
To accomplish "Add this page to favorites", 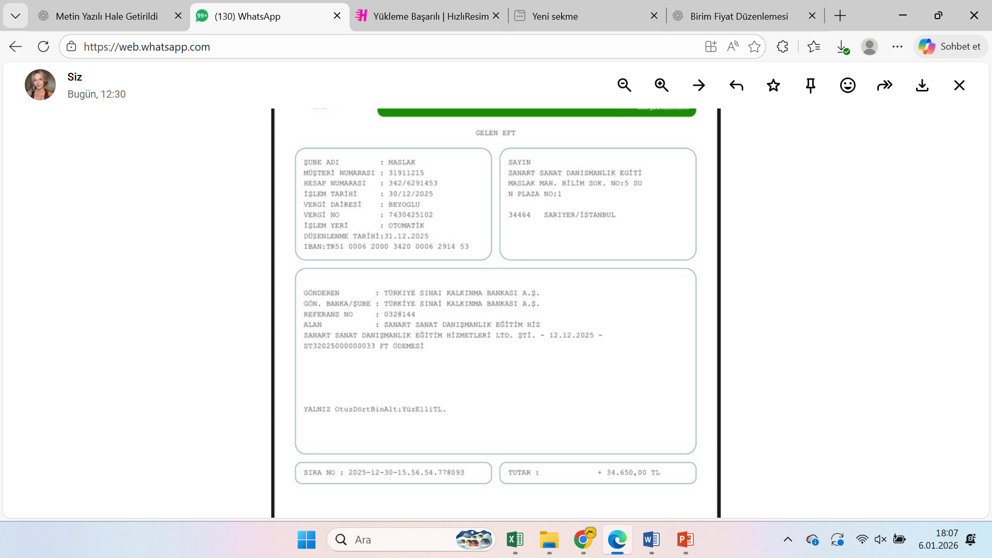I will pyautogui.click(x=754, y=47).
